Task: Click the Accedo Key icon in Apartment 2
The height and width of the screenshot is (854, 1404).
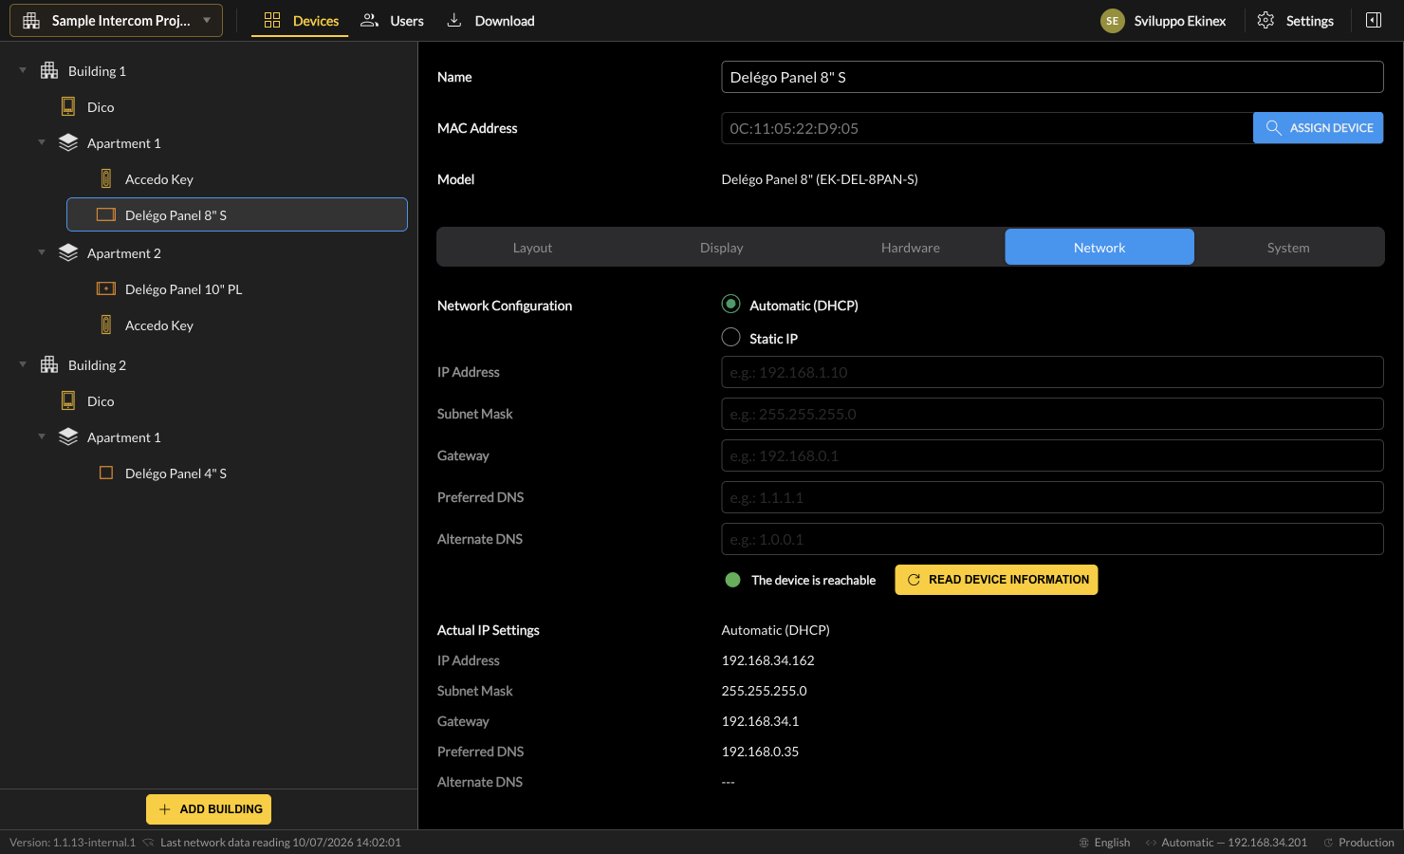Action: coord(106,325)
